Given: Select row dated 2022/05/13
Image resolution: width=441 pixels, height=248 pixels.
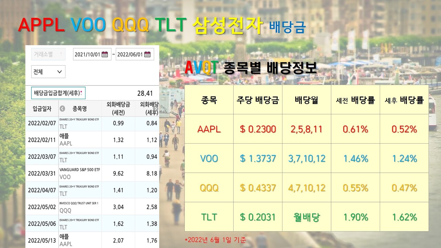Looking at the screenshot, I should pos(92,240).
